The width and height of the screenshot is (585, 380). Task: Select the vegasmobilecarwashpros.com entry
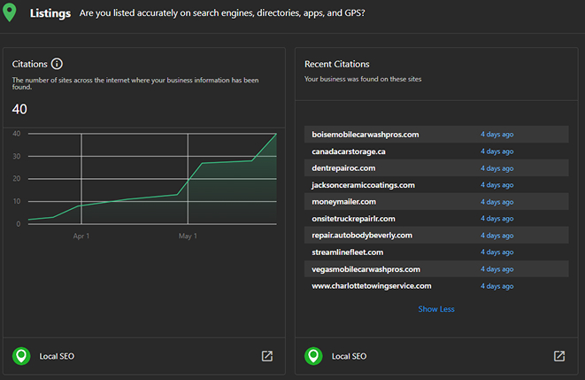[366, 269]
